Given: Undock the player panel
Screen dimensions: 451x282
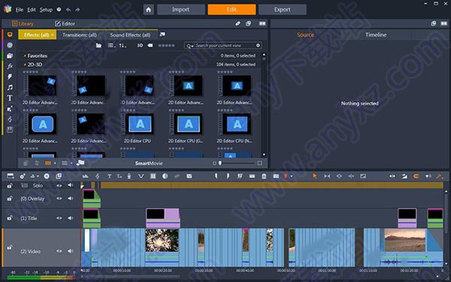Looking at the screenshot, I should (x=433, y=23).
